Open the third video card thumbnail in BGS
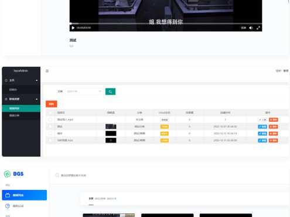 pos(226,215)
